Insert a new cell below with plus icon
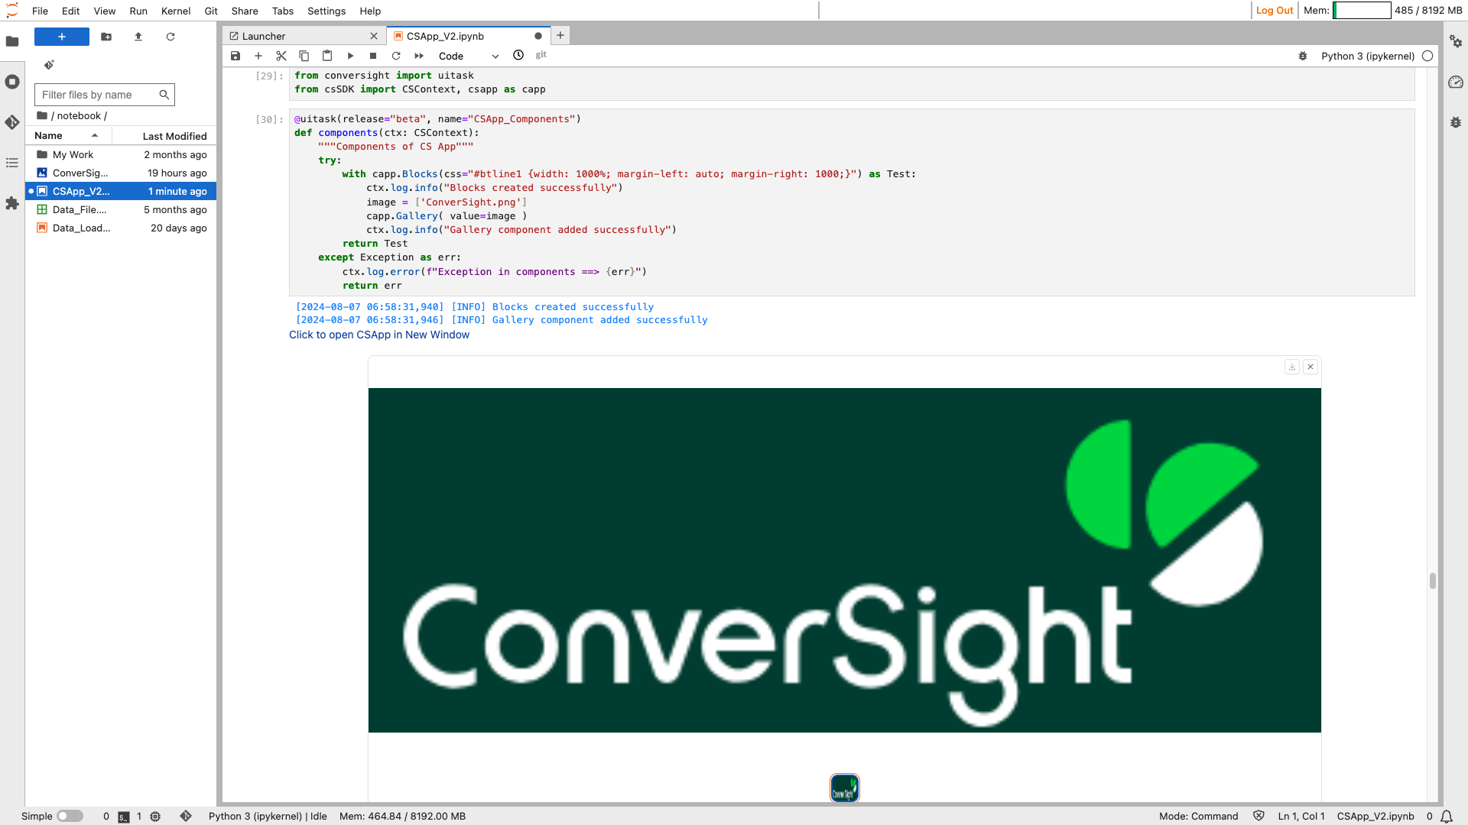 [258, 56]
